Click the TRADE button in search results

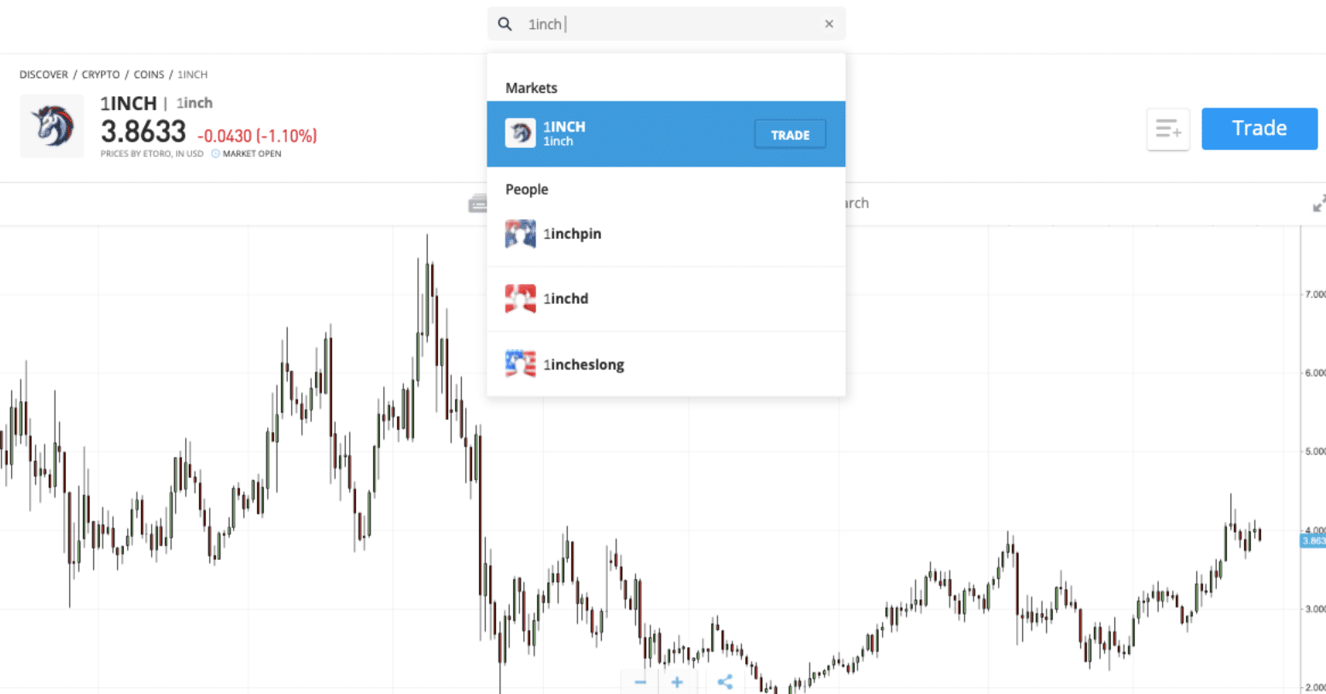click(x=790, y=135)
